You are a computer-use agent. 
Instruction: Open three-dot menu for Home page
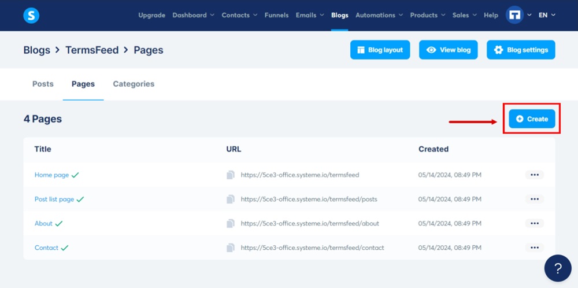pos(535,175)
